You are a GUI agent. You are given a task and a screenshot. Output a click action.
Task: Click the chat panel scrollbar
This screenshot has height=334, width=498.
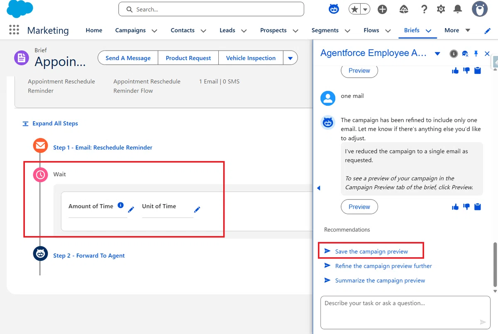[x=495, y=265]
